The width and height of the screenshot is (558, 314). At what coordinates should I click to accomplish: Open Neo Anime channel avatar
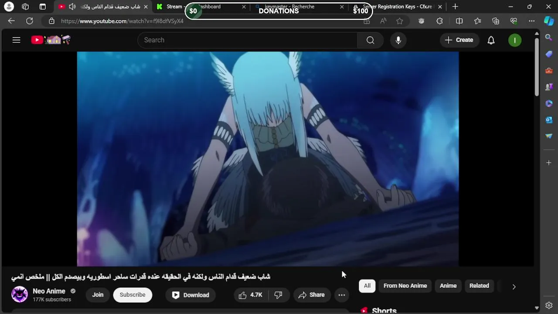19,295
